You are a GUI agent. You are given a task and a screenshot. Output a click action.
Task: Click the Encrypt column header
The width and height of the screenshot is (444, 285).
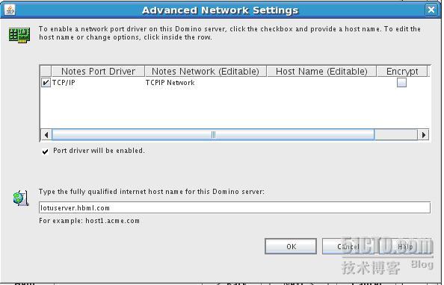point(403,72)
